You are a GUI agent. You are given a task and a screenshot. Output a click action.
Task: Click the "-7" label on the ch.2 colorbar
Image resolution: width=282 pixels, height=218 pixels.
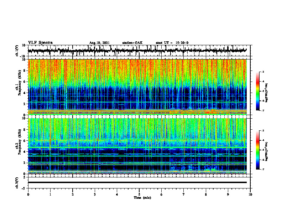(x=263, y=169)
